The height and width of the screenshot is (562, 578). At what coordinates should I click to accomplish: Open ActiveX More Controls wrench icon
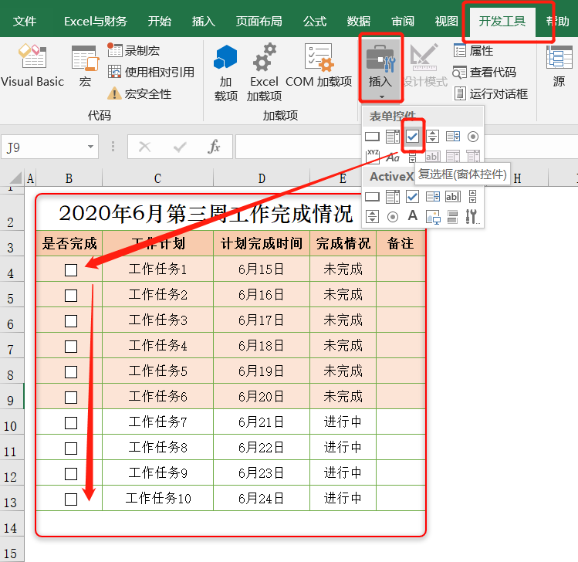click(x=472, y=217)
